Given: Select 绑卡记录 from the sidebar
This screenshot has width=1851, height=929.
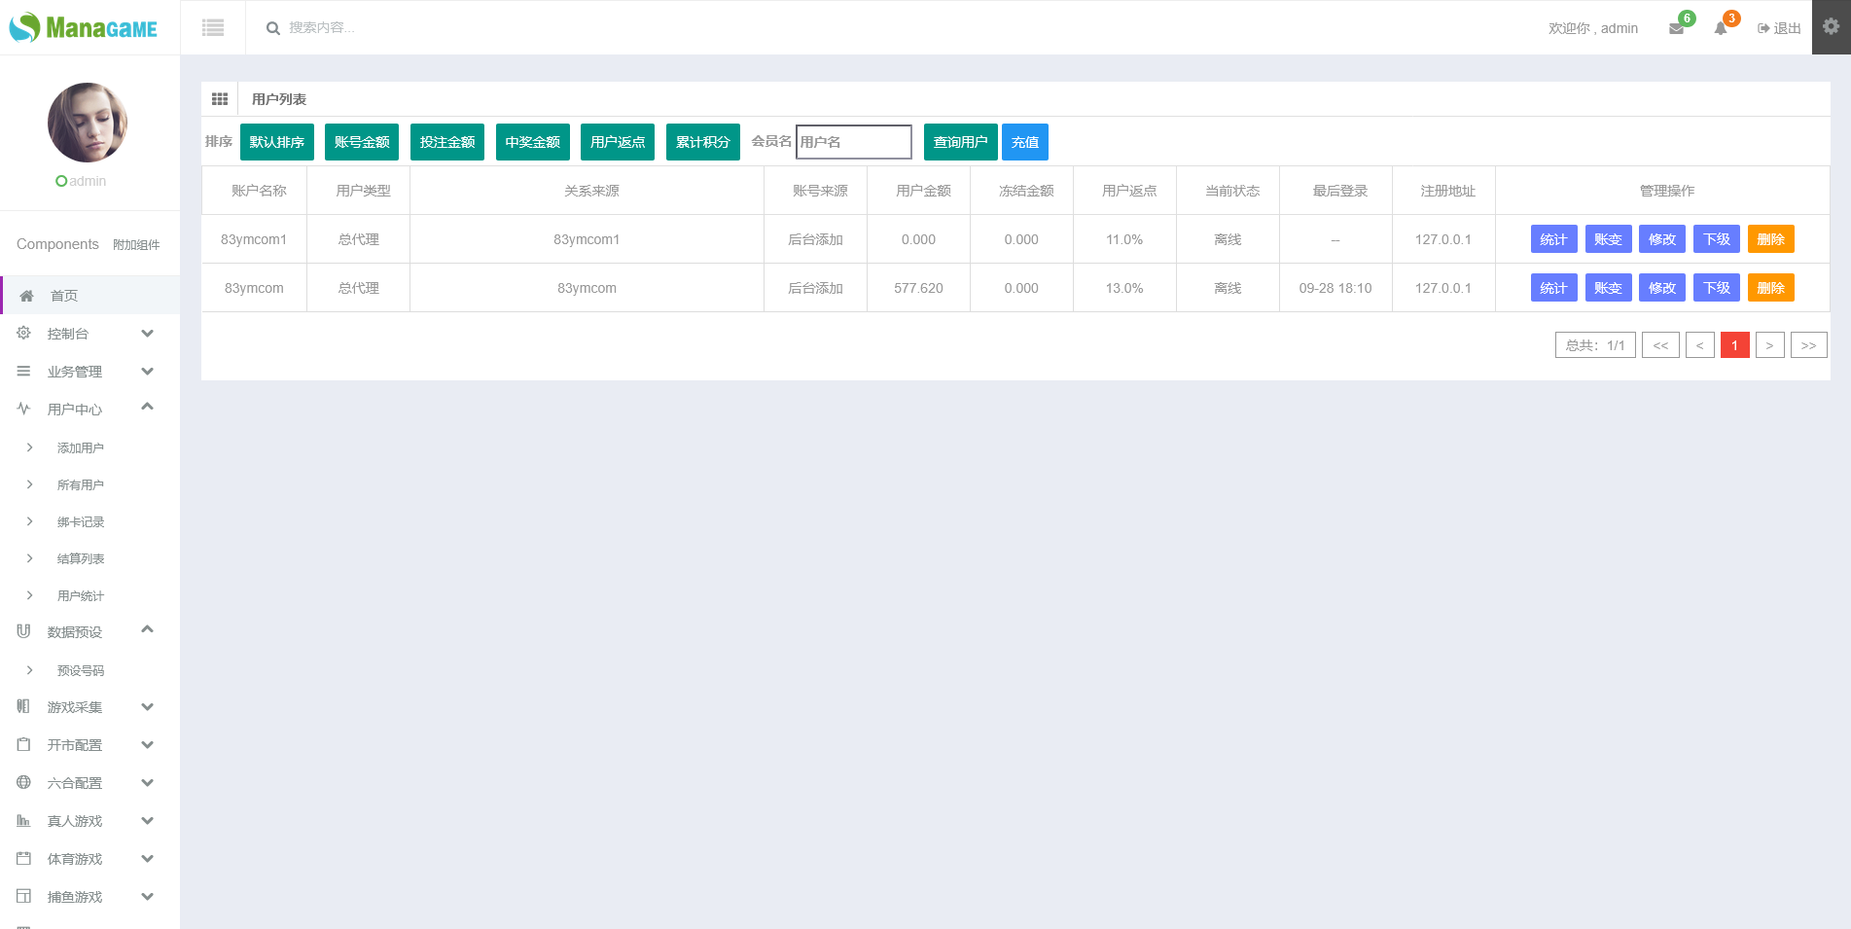Looking at the screenshot, I should 81,522.
